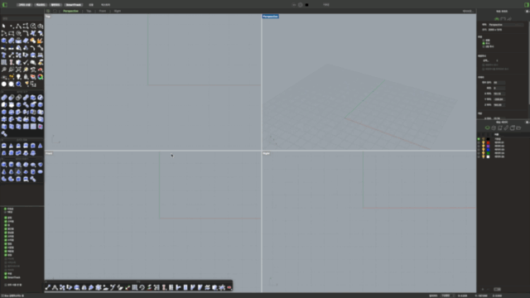Image resolution: width=530 pixels, height=298 pixels.
Task: Click the white shaded sphere icon
Action: pyautogui.click(x=3, y=84)
